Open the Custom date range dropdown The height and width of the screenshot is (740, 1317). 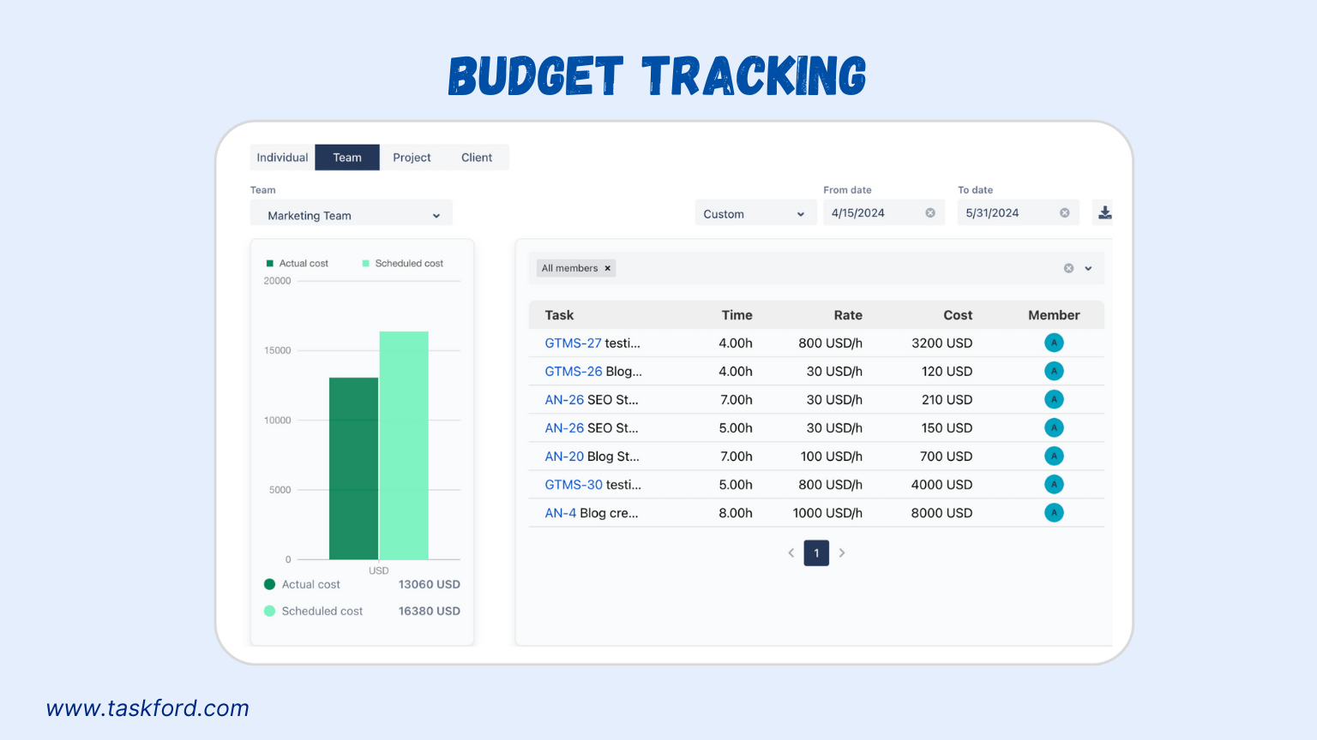pos(755,213)
